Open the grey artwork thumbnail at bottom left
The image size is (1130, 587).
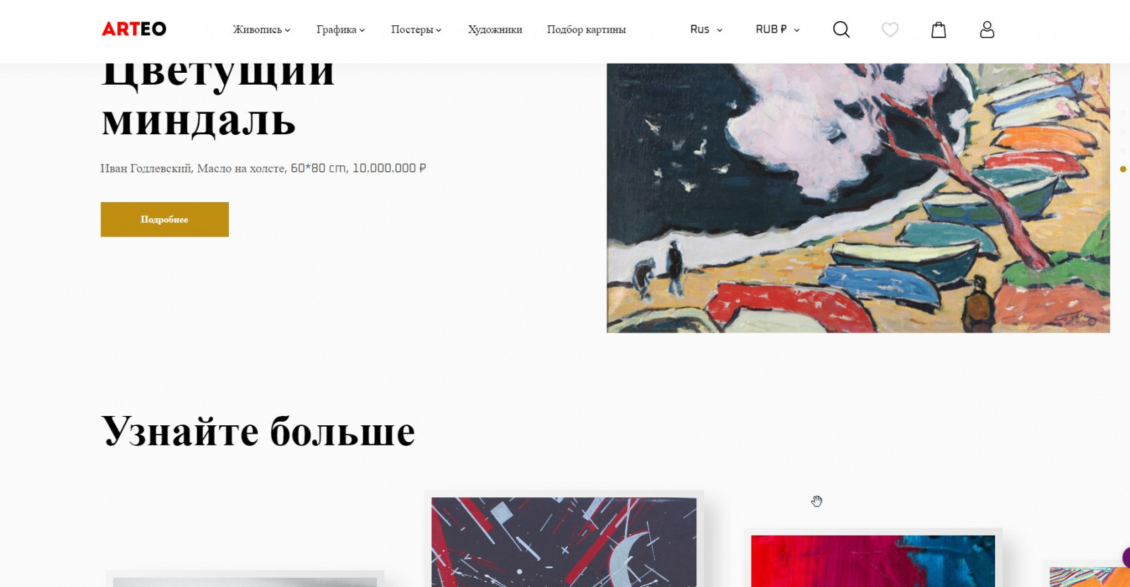click(244, 581)
